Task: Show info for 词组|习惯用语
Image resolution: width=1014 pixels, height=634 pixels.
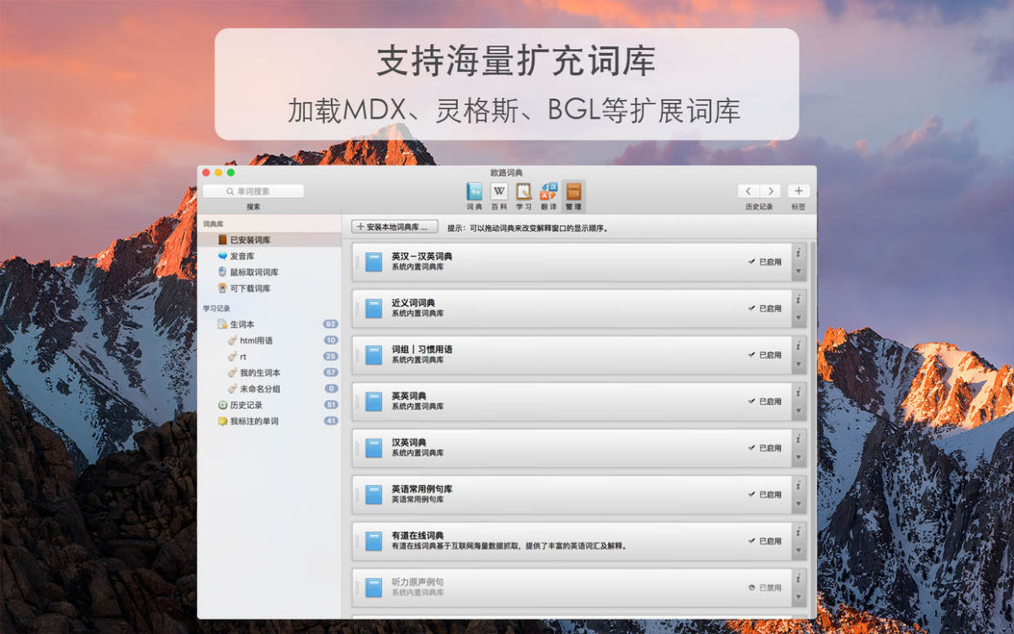Action: pos(799,346)
